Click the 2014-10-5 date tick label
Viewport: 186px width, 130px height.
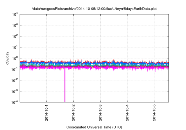pyautogui.click(x=154, y=113)
